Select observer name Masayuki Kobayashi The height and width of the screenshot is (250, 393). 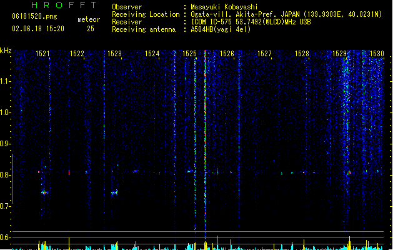click(x=224, y=7)
